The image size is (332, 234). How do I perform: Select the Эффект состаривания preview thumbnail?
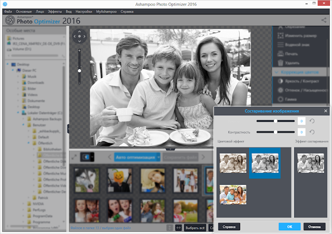coord(311,163)
